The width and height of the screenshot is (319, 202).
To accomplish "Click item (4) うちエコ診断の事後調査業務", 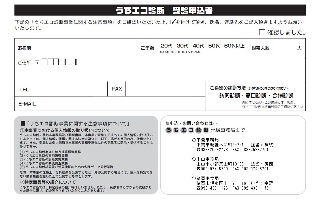I will tap(44, 163).
